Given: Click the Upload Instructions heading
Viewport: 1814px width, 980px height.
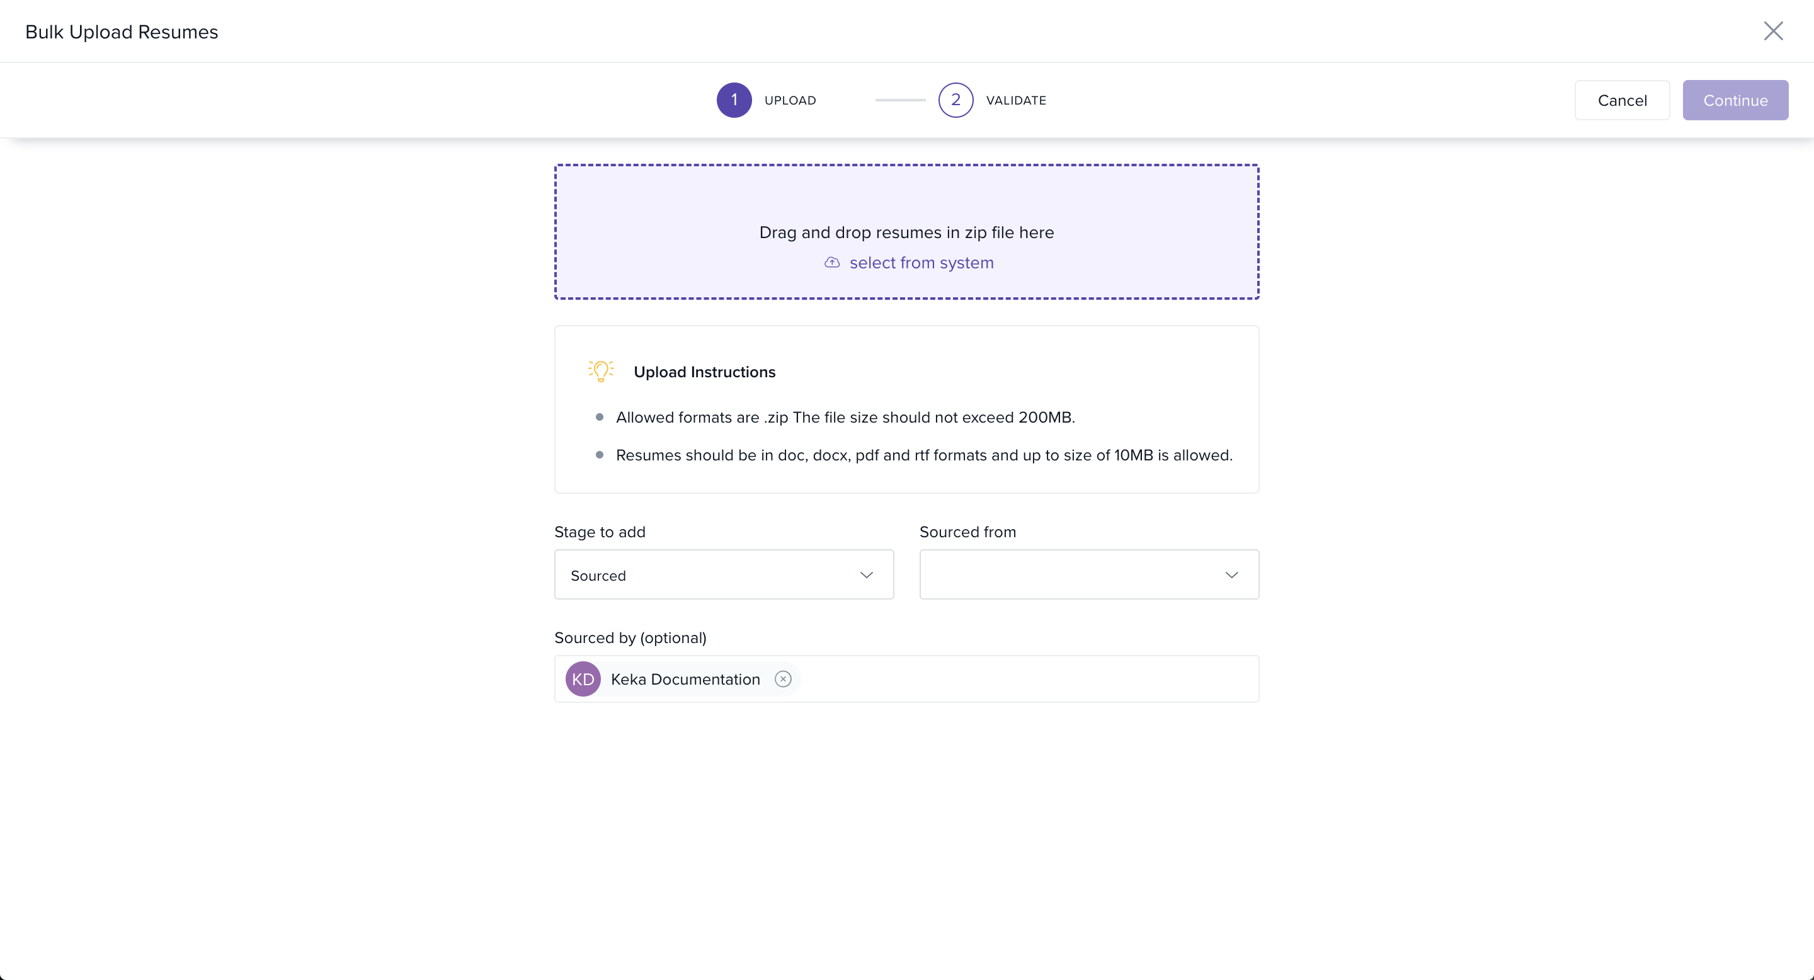Looking at the screenshot, I should tap(704, 372).
